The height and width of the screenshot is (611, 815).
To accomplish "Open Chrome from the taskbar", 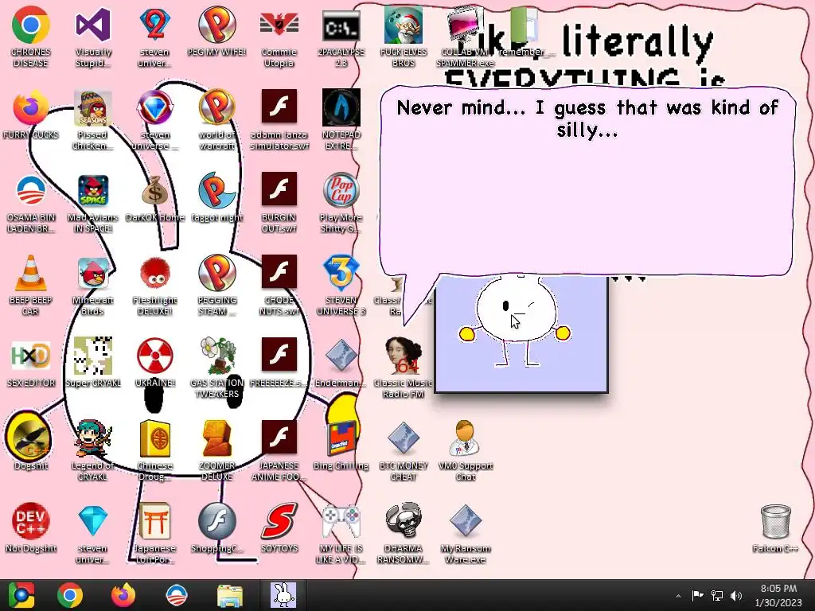I will click(70, 595).
